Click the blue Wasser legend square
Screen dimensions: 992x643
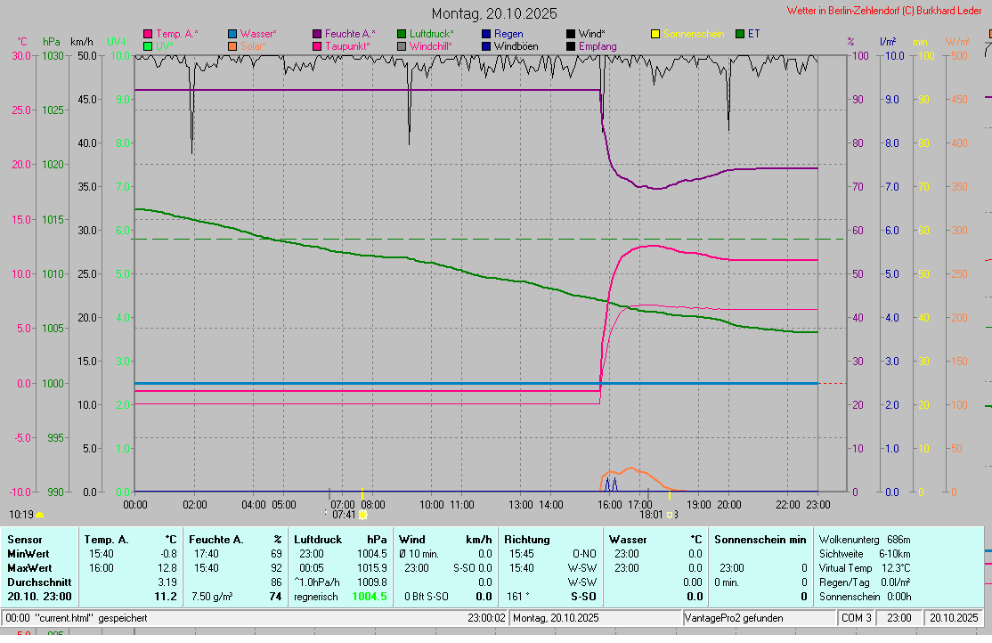232,34
